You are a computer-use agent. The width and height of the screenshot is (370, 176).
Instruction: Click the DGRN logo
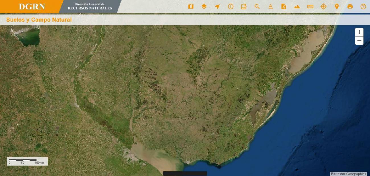point(31,6)
